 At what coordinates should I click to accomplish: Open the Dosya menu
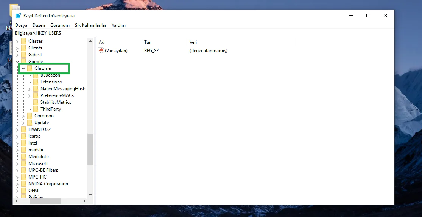pyautogui.click(x=21, y=25)
